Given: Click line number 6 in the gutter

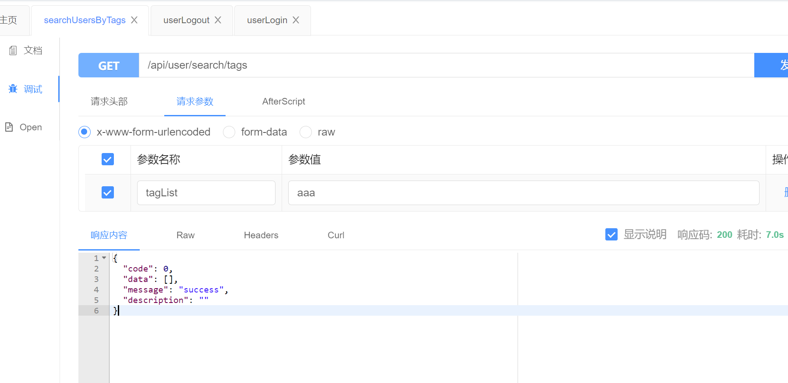Looking at the screenshot, I should tap(96, 310).
